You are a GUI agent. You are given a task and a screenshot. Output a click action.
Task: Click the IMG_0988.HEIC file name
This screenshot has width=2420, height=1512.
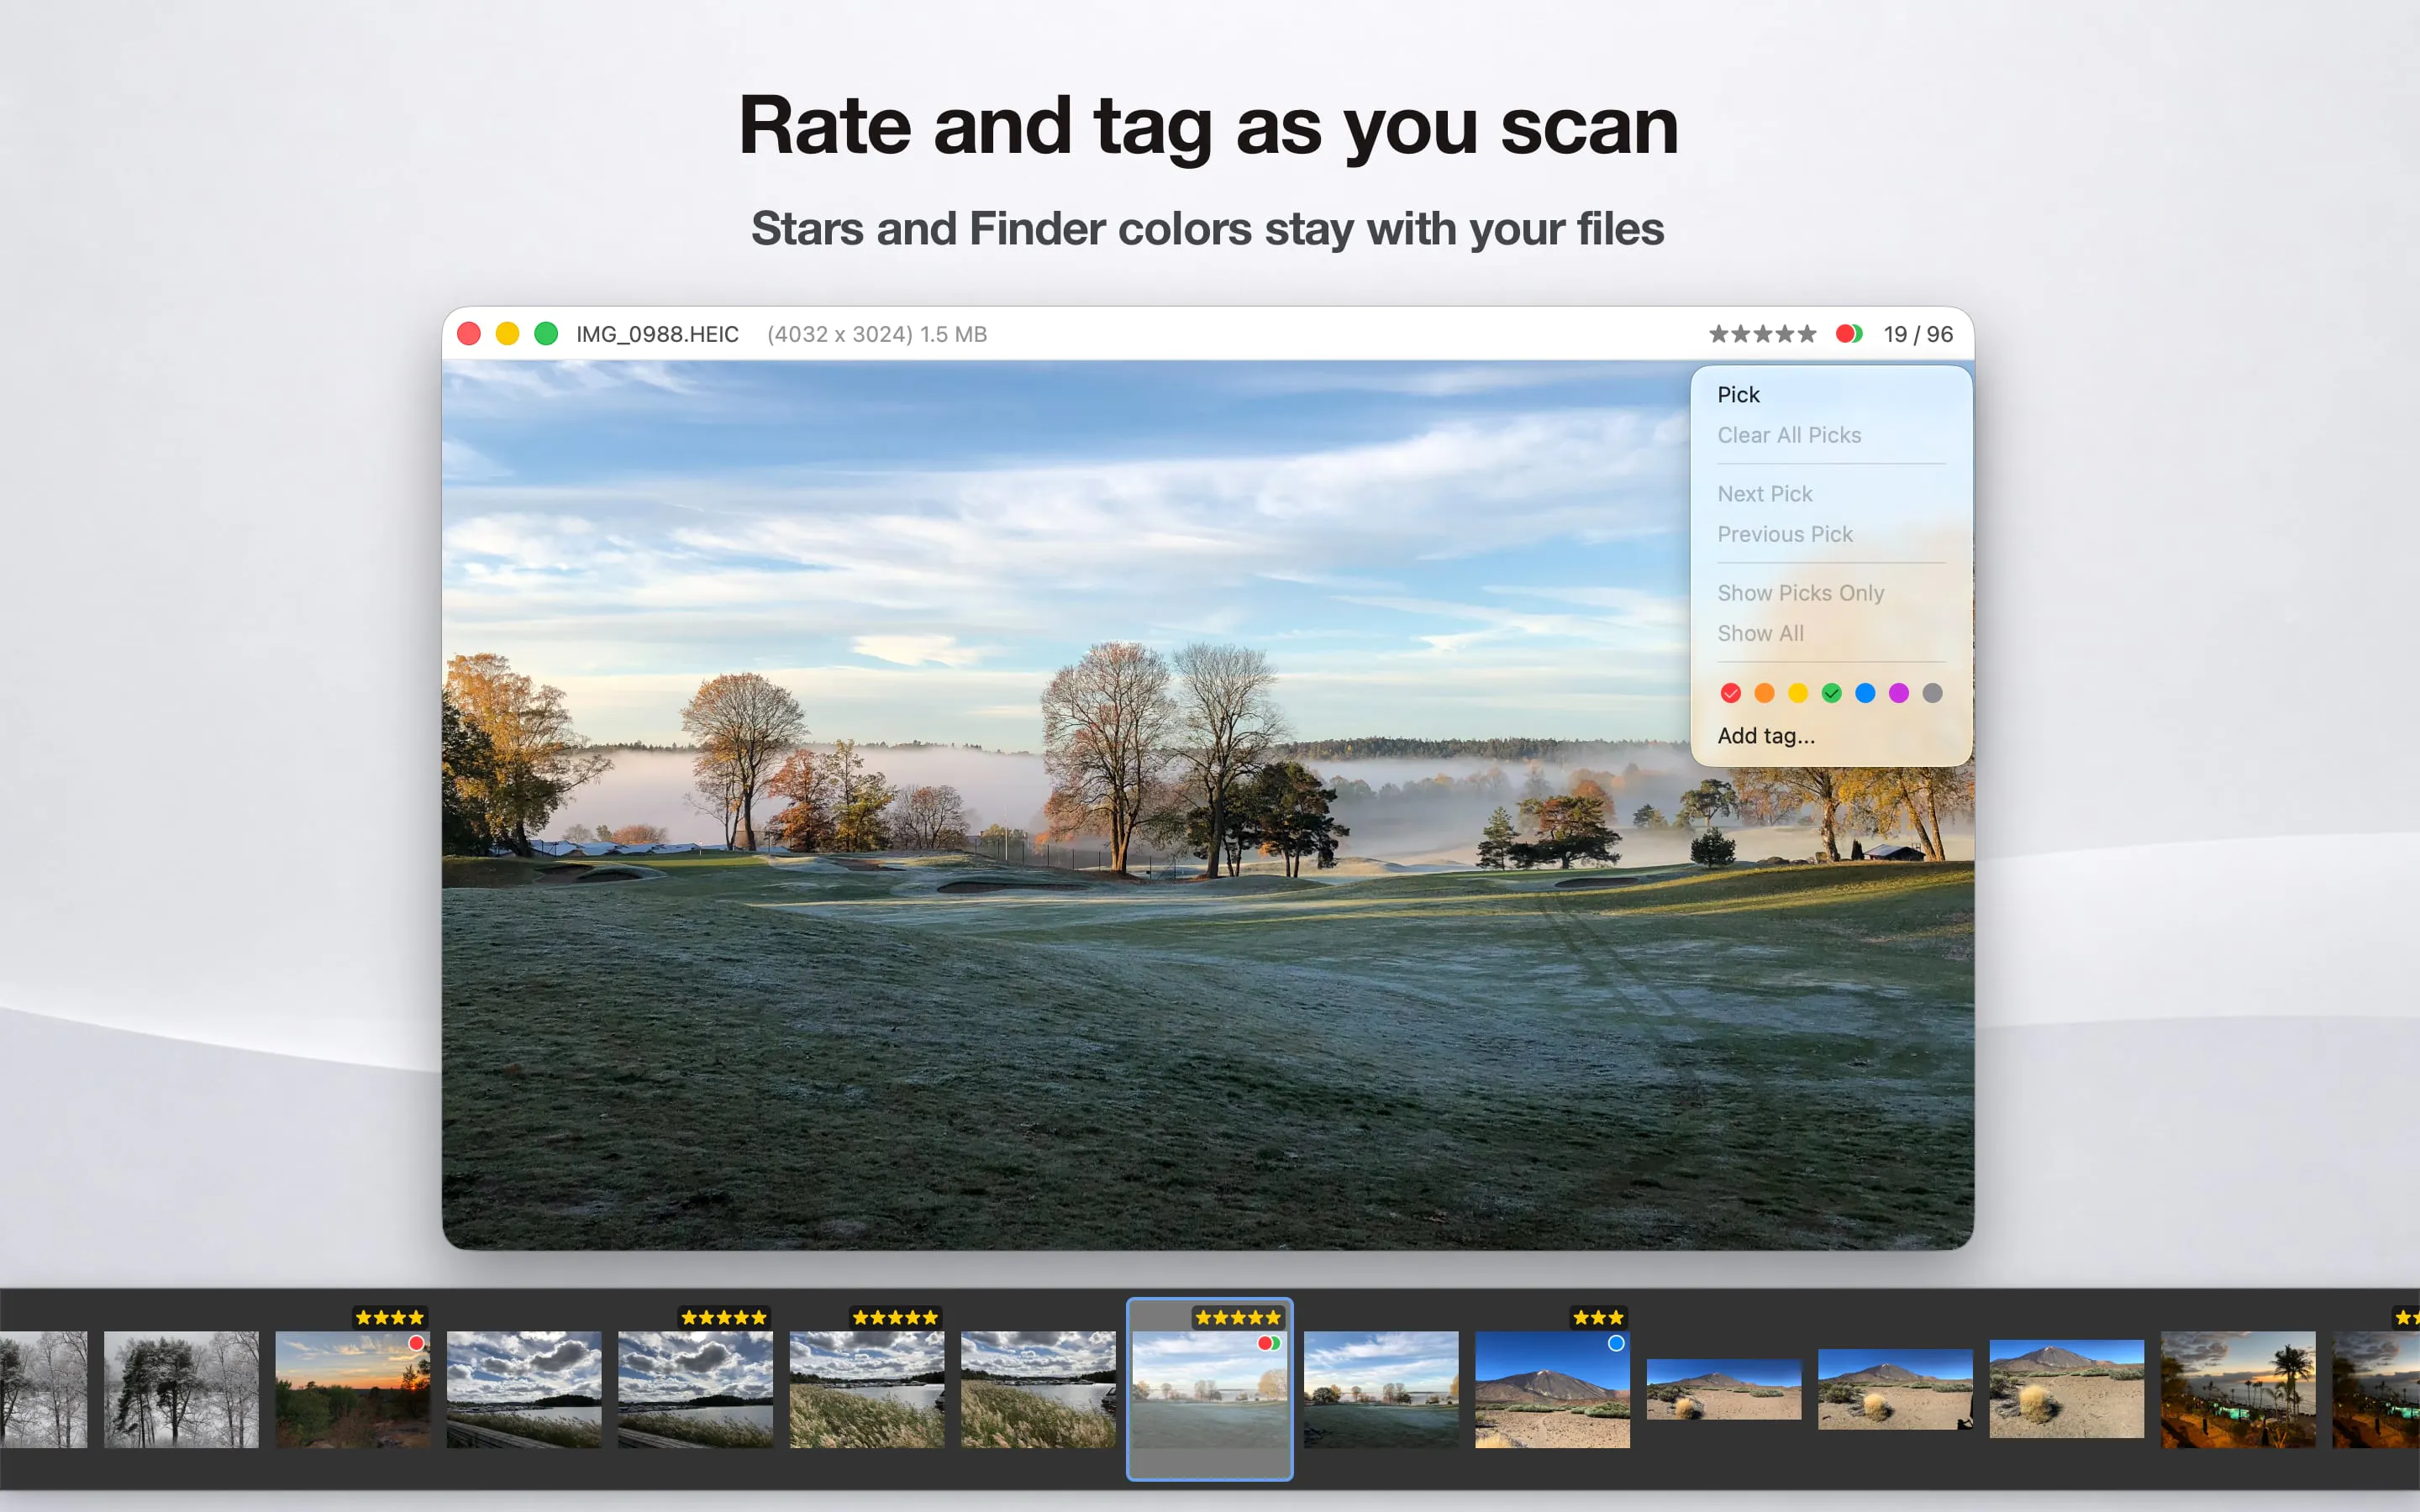coord(657,334)
